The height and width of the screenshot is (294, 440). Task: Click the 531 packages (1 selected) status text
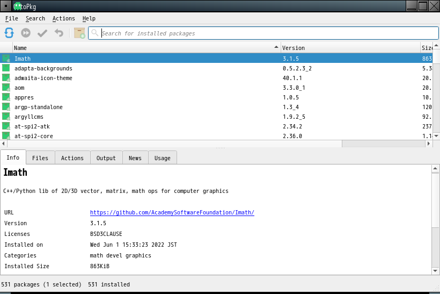[41, 284]
